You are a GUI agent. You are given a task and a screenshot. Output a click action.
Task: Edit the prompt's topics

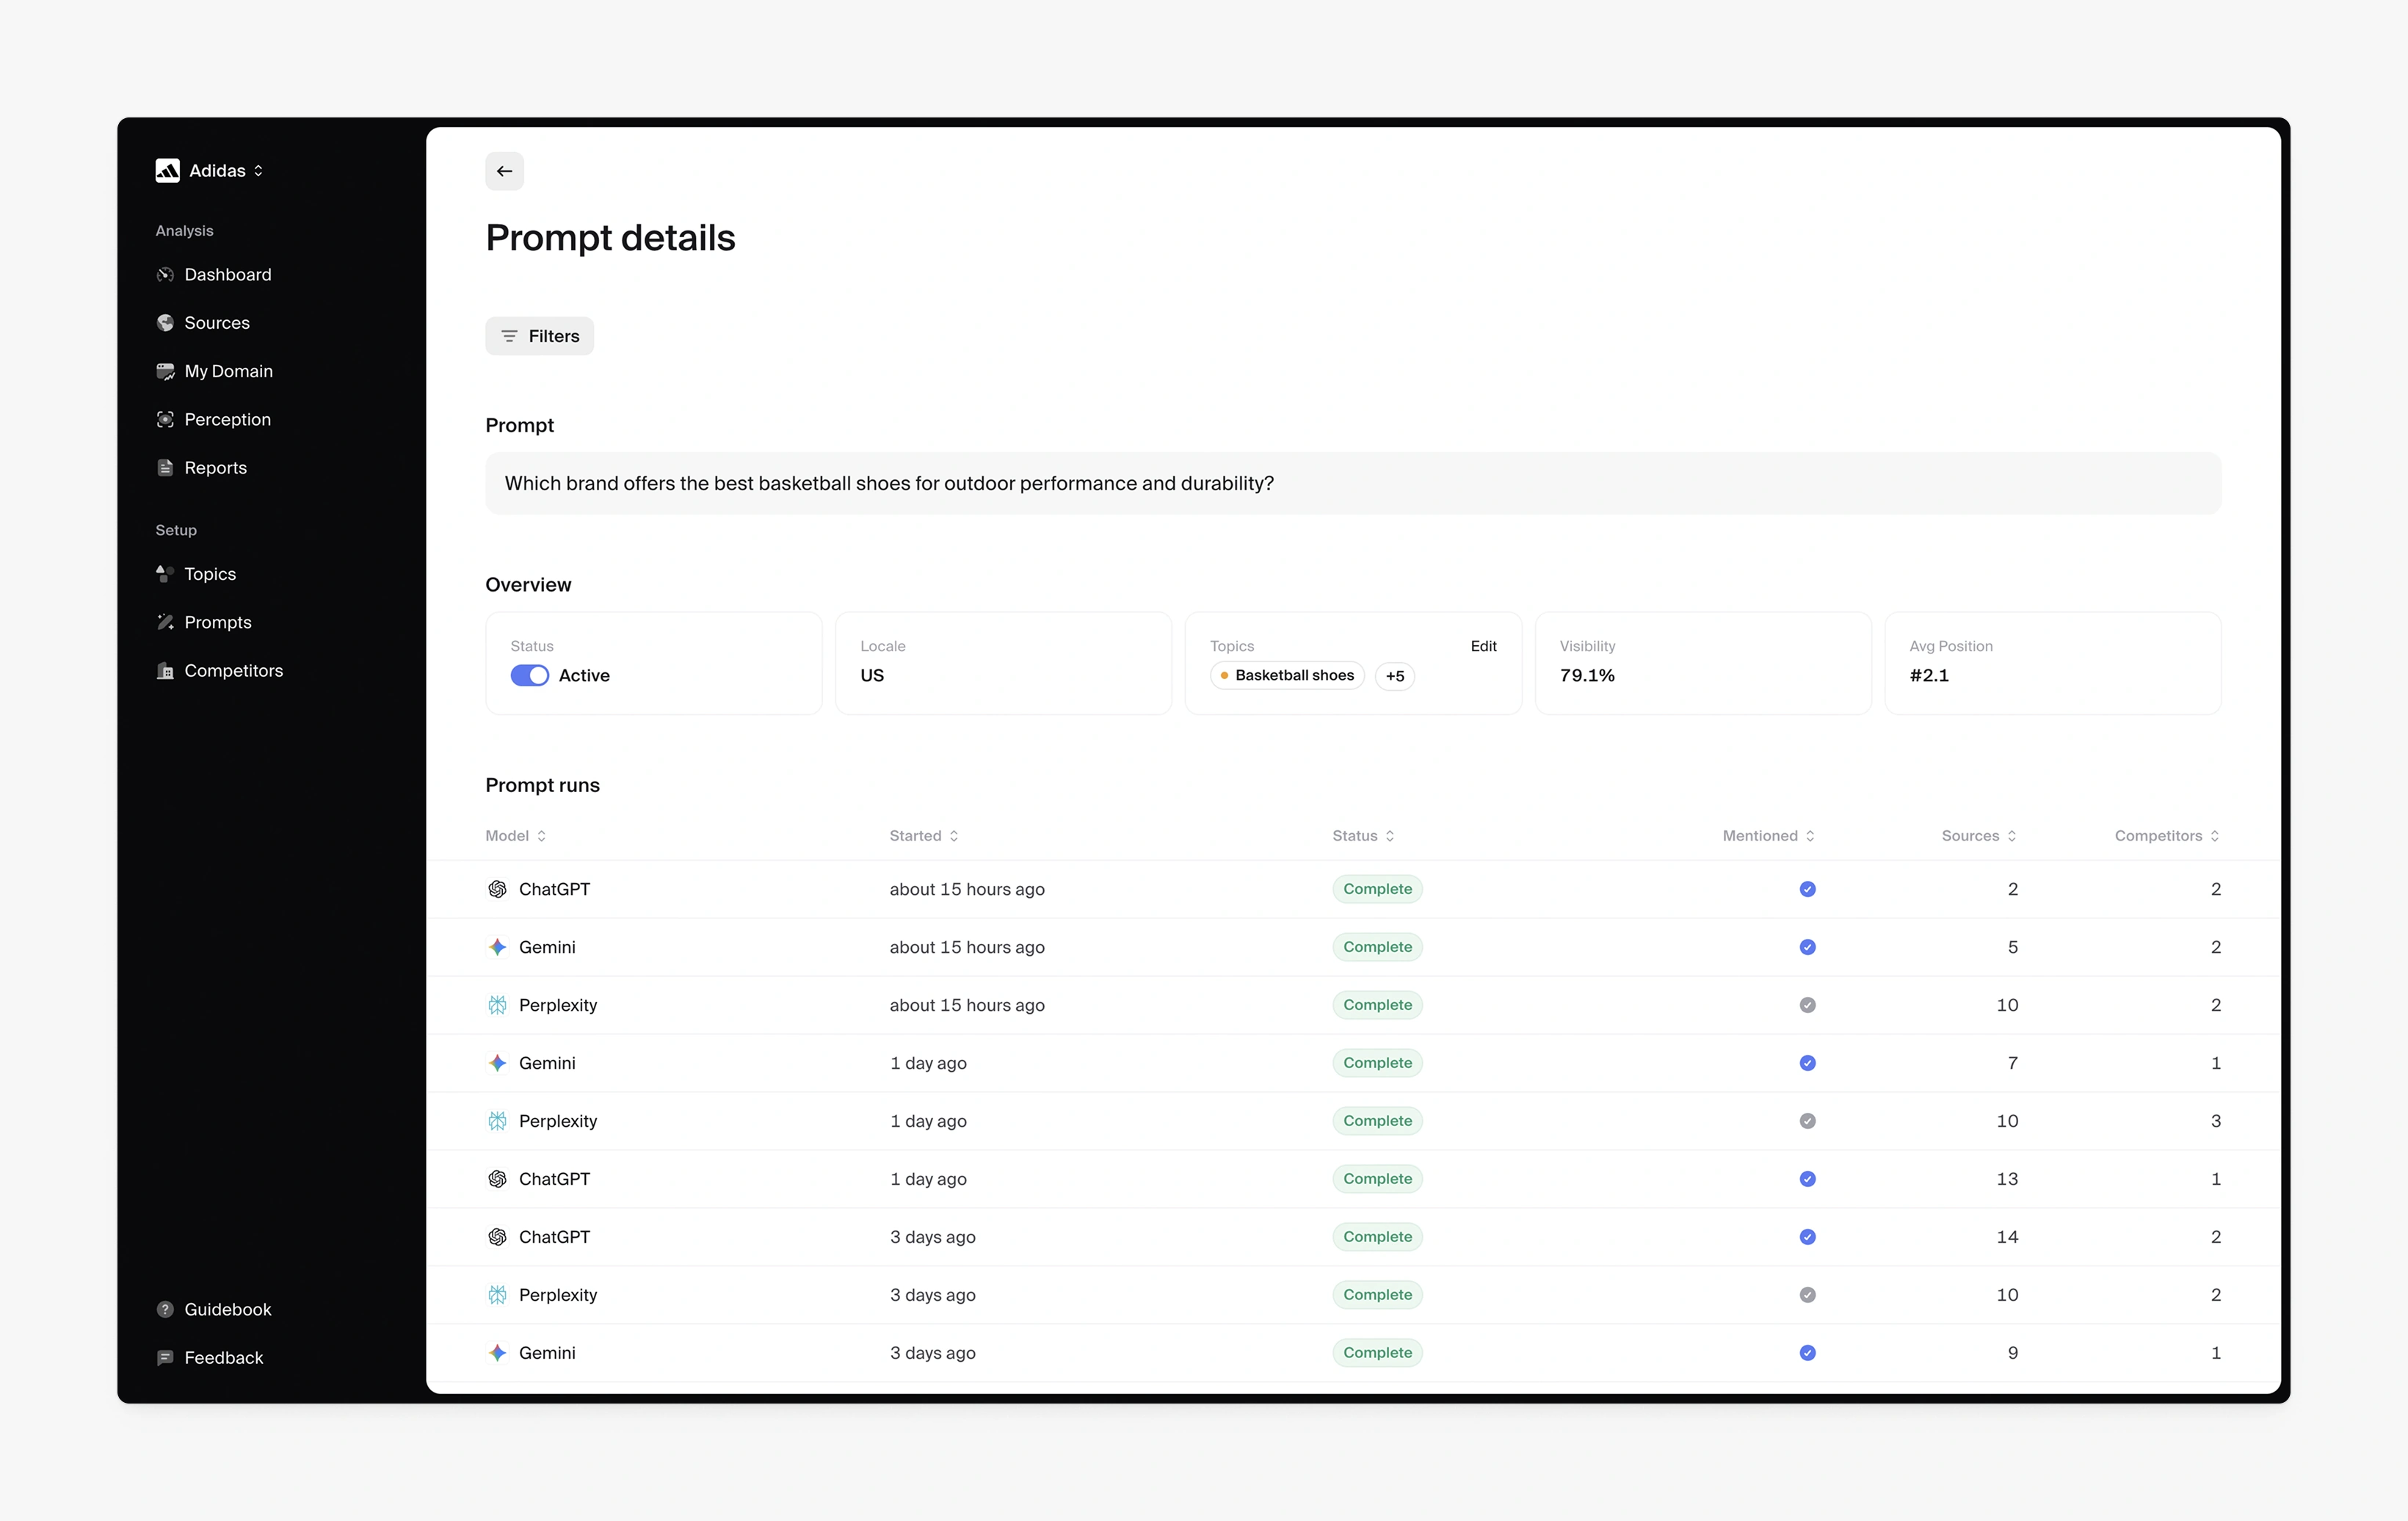tap(1483, 646)
